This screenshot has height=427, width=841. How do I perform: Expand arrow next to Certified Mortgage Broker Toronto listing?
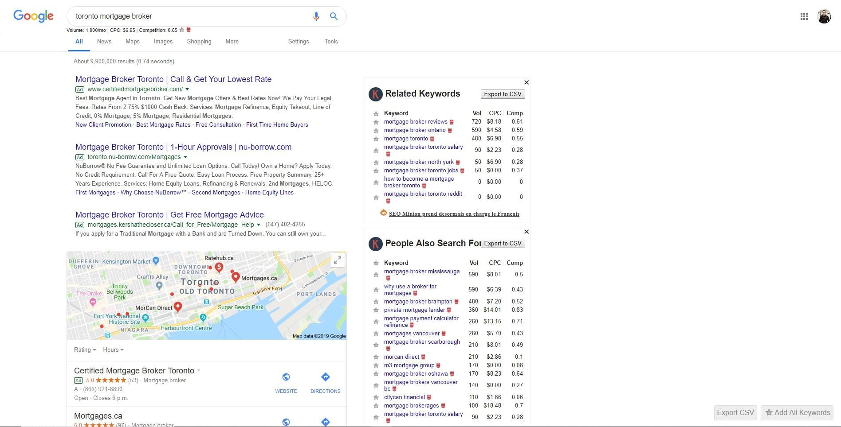199,371
